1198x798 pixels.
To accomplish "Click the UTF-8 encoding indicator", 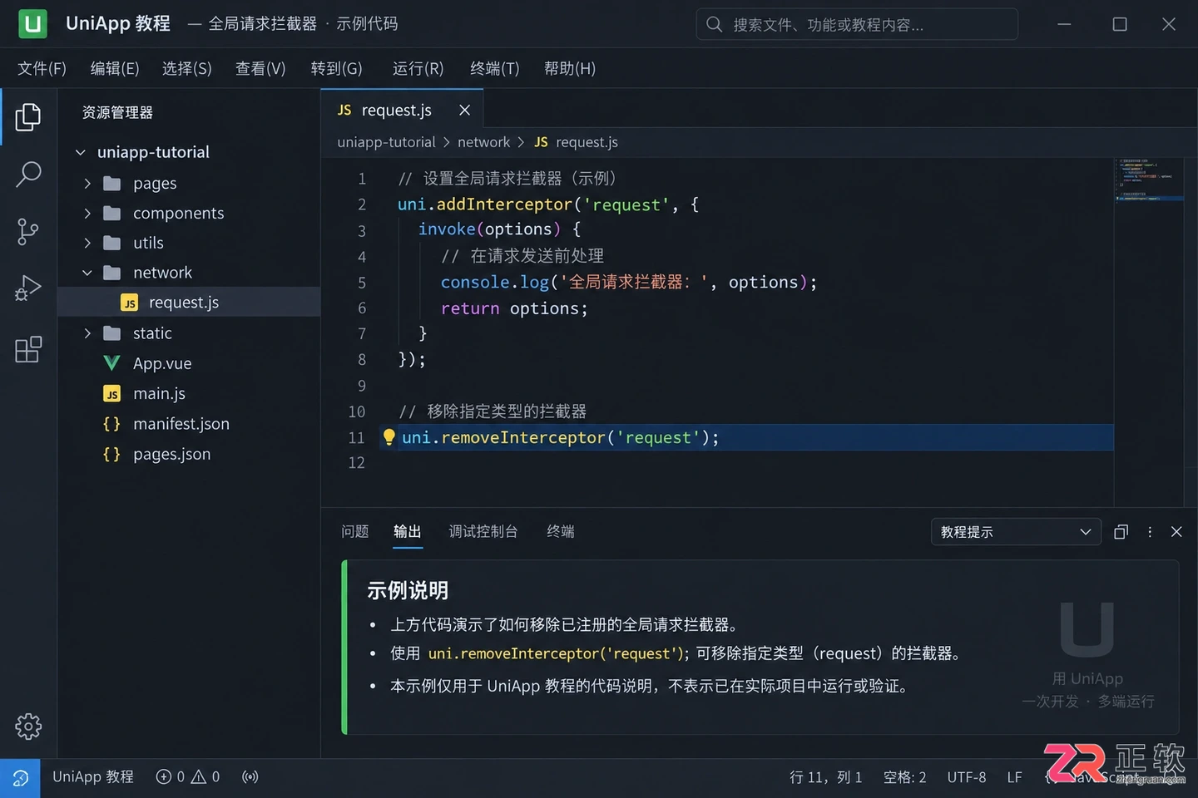I will pos(967,777).
